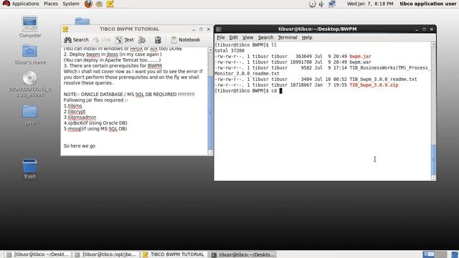Viewport: 459px width, 258px height.
Task: Click the network connection tray icon
Action: tap(332, 4)
